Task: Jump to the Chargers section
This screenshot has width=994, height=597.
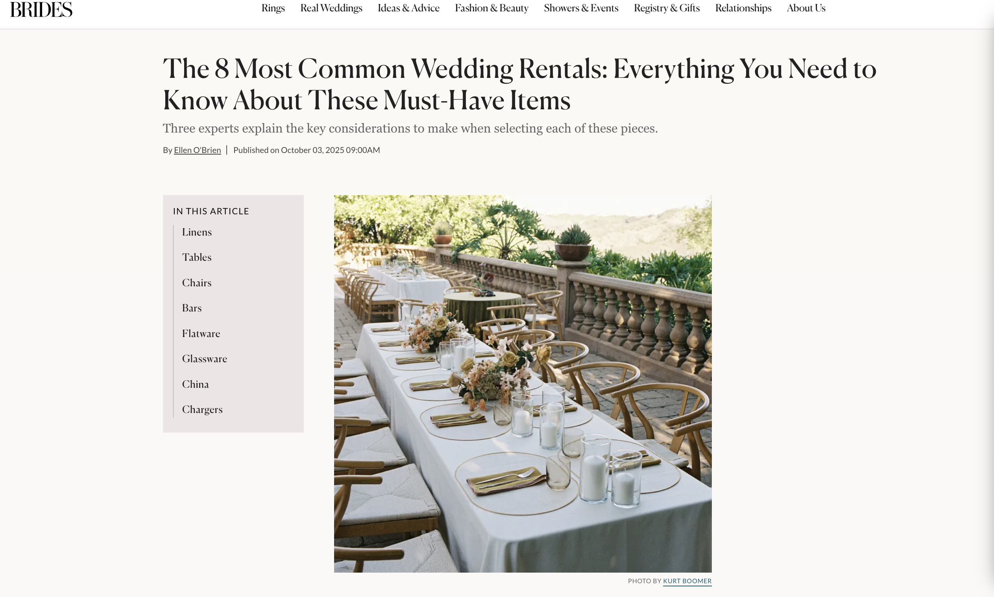Action: point(202,409)
